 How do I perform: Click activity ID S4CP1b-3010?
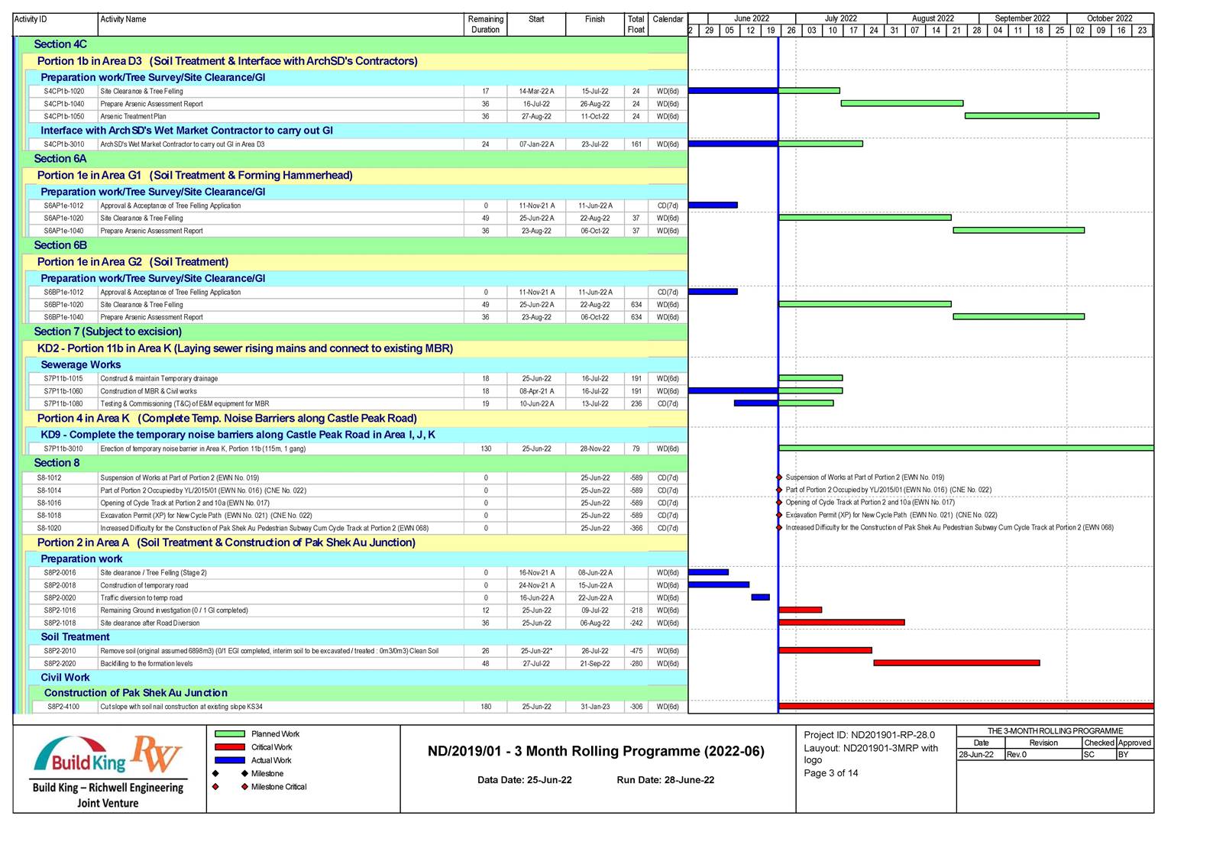(x=64, y=144)
